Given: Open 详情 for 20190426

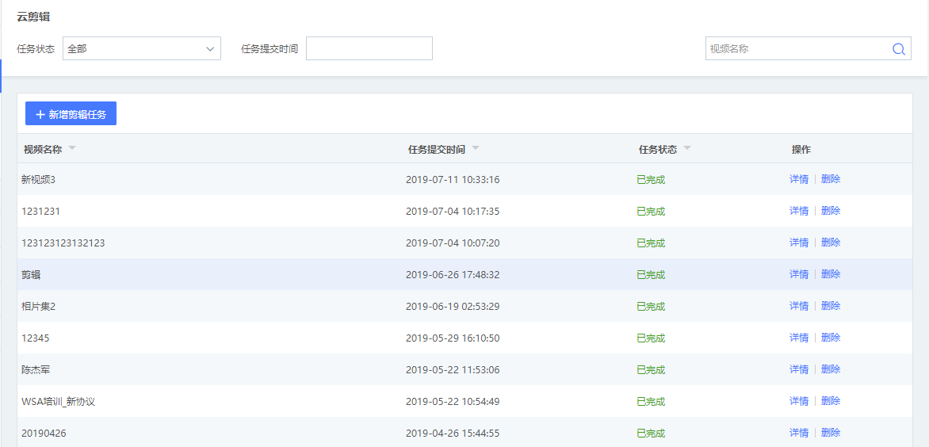Looking at the screenshot, I should 799,433.
